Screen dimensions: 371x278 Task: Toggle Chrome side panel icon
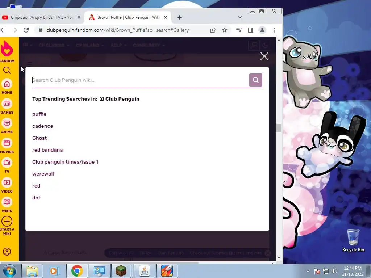pos(251,30)
